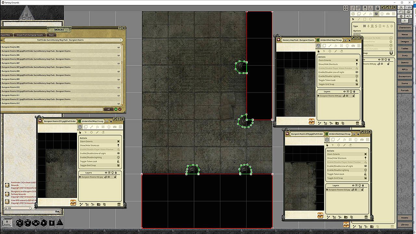Click the green occluder at the map's right wall
This screenshot has height=234, width=416.
pyautogui.click(x=241, y=67)
